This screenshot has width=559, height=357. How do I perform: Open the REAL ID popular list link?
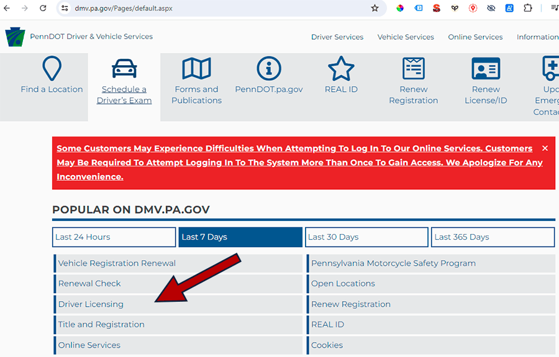[x=327, y=325]
